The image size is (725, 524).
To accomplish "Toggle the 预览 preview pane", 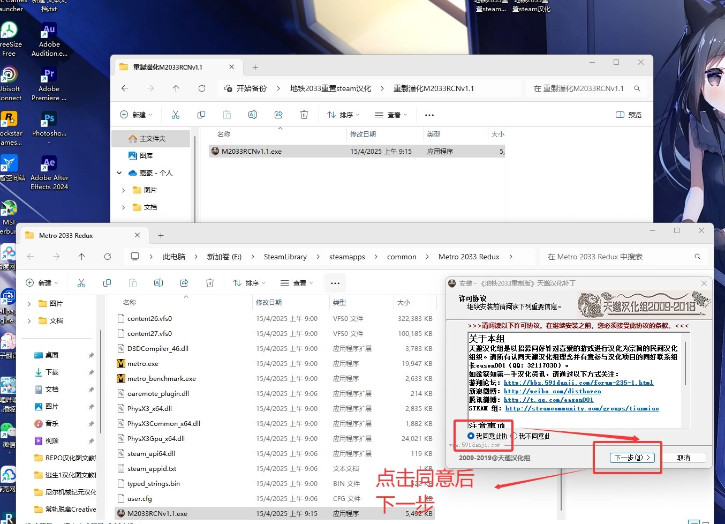I will pos(629,115).
